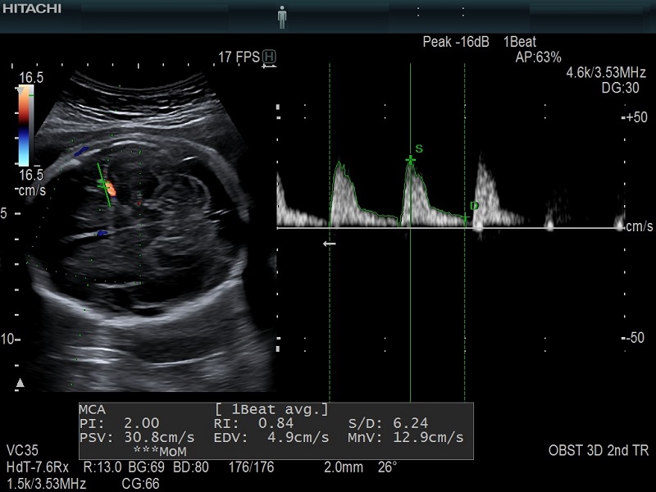656x492 pixels.
Task: Click the RI value 0.84
Action: tap(275, 424)
